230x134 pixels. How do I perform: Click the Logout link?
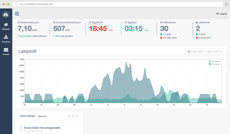coord(222,14)
